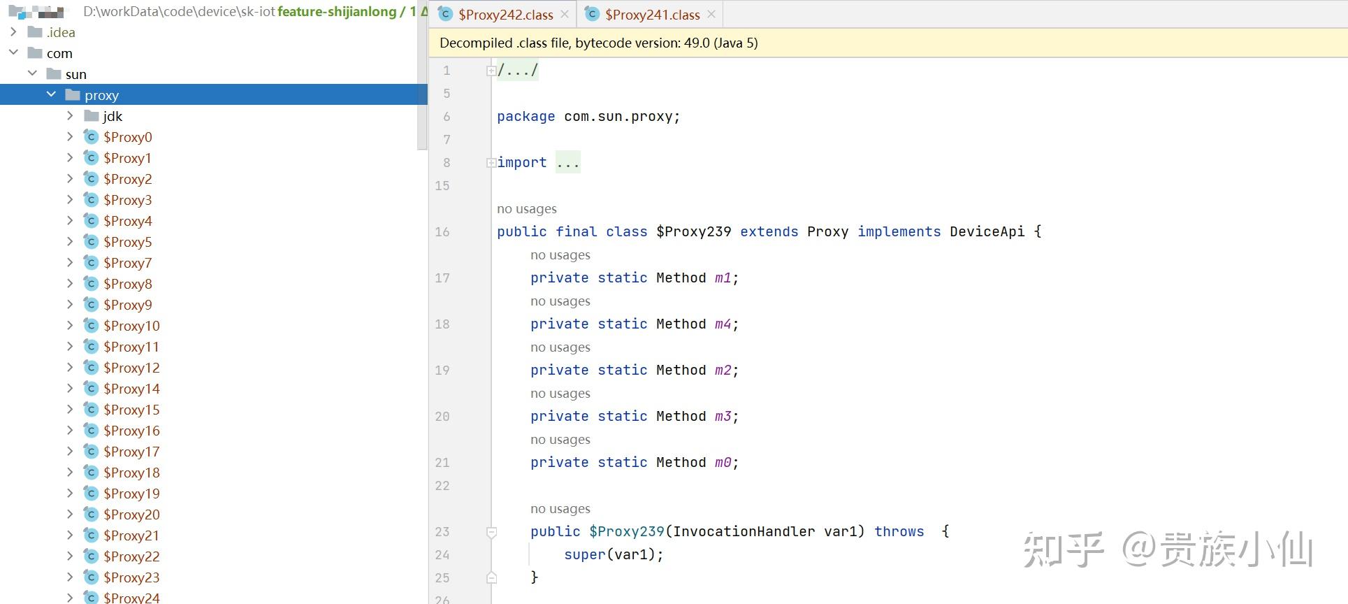Expand folded comment block on line 1
The image size is (1348, 604).
pyautogui.click(x=491, y=71)
